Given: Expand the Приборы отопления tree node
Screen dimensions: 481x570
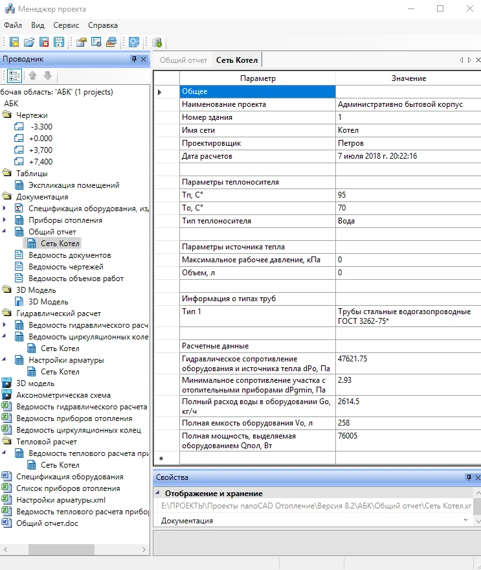Looking at the screenshot, I should coord(5,220).
